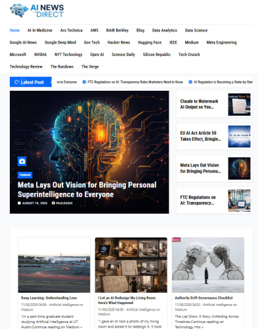Open sidebar post Meta Lays Out Vision
Viewport: 258px width, 329px height.
coord(200,168)
